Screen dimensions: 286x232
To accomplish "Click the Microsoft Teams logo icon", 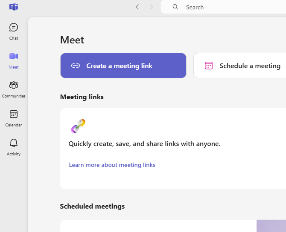I will (x=14, y=7).
